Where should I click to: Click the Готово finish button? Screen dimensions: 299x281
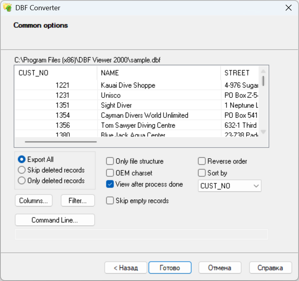pyautogui.click(x=170, y=268)
